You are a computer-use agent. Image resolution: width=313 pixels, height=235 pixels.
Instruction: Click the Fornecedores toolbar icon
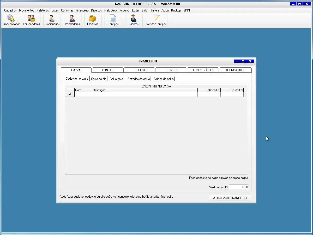tap(32, 20)
